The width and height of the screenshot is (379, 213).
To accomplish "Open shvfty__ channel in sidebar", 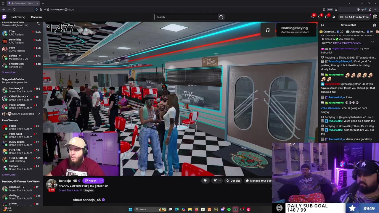I will pos(21,197).
